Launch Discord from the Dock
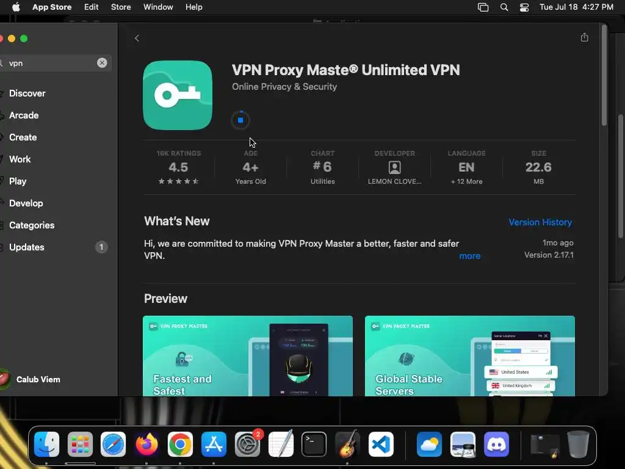The height and width of the screenshot is (469, 625). click(496, 444)
